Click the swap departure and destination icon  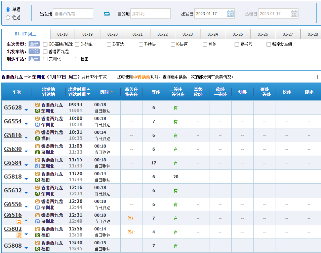tap(107, 14)
